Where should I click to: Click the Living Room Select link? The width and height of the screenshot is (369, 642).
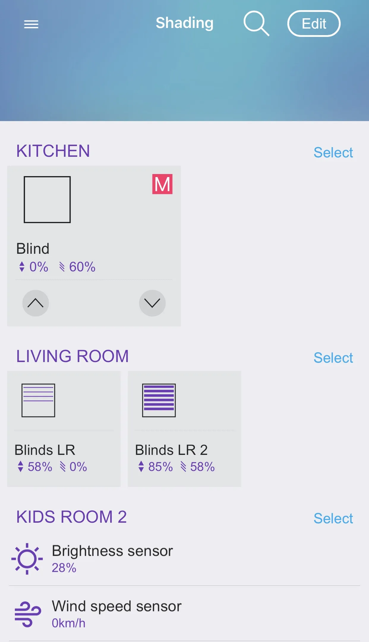click(x=333, y=358)
